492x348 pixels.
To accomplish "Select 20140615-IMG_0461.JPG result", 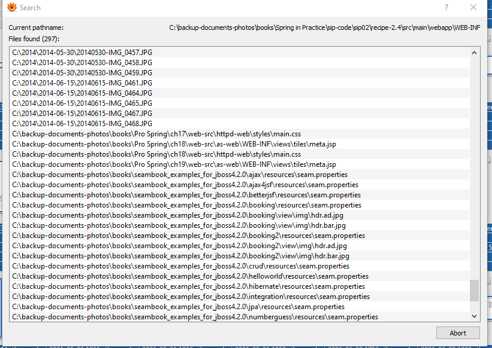I will tap(240, 83).
